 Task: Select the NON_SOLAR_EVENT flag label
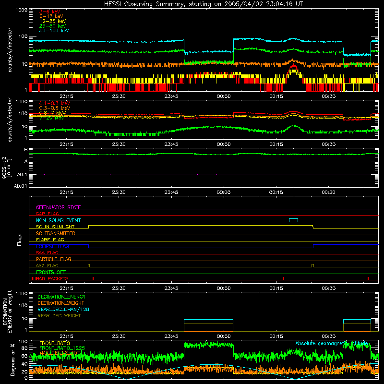(x=58, y=220)
